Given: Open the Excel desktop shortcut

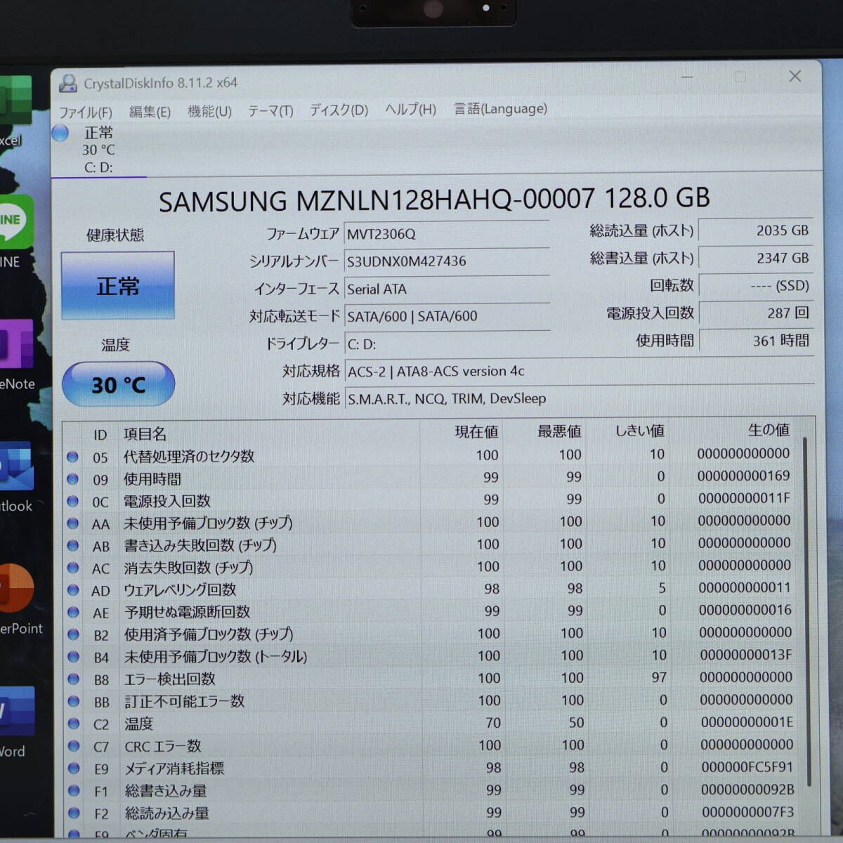Looking at the screenshot, I should coord(14,109).
